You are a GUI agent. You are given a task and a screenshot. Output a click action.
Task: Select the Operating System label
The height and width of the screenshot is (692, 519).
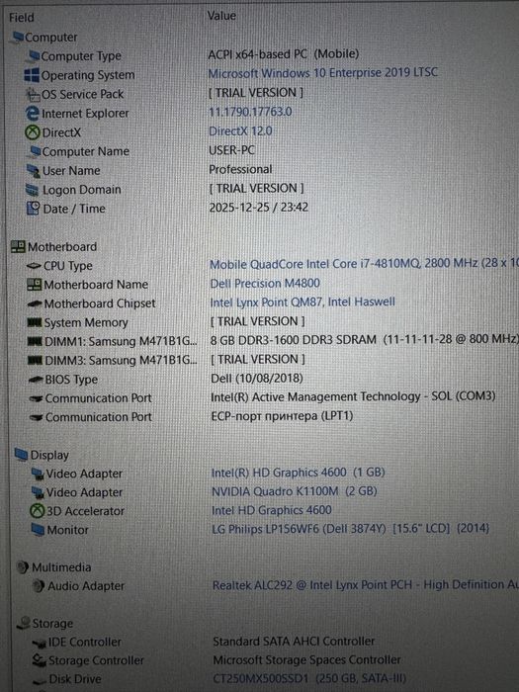point(88,75)
